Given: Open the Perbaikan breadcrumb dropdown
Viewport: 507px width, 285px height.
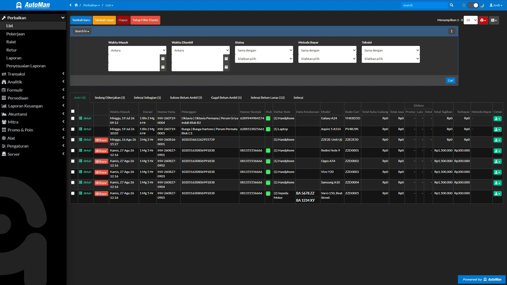Looking at the screenshot, I should [92, 5].
